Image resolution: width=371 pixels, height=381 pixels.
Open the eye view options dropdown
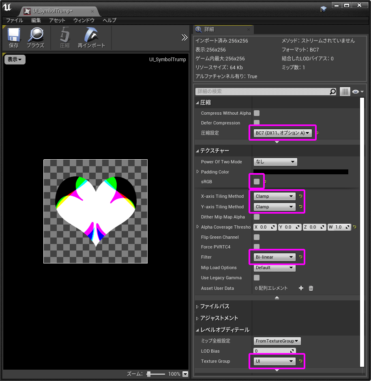(x=358, y=92)
